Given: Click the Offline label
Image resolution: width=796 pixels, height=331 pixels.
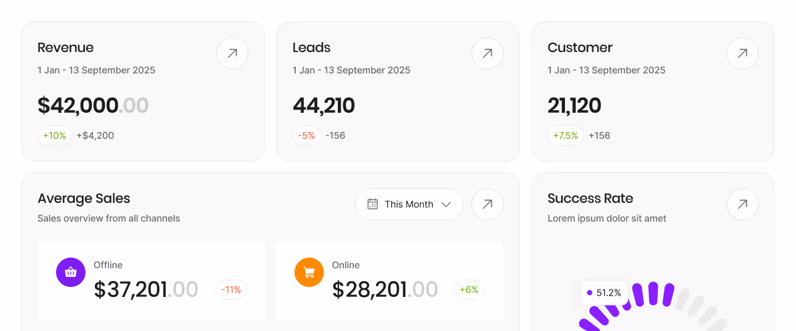Looking at the screenshot, I should 108,265.
